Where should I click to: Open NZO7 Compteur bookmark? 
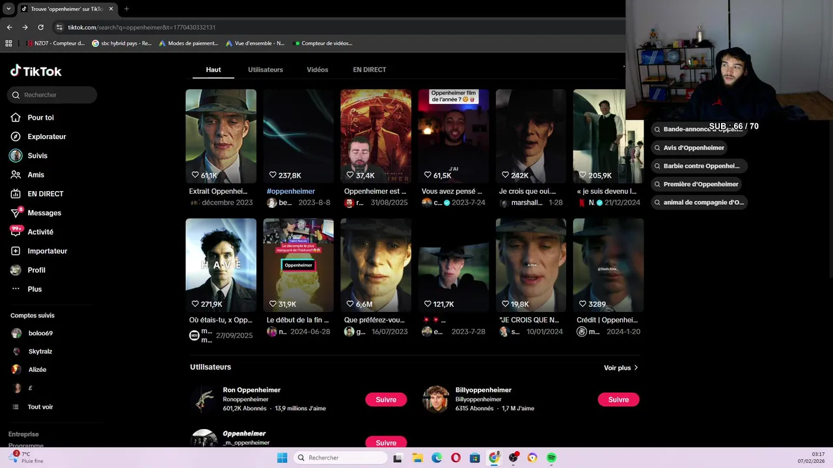point(56,44)
